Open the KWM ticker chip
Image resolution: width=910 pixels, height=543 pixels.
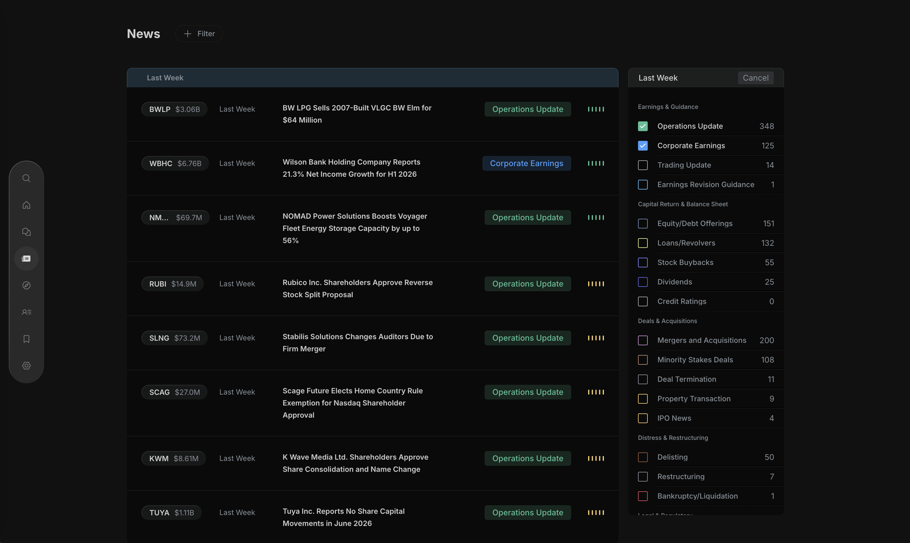point(173,458)
